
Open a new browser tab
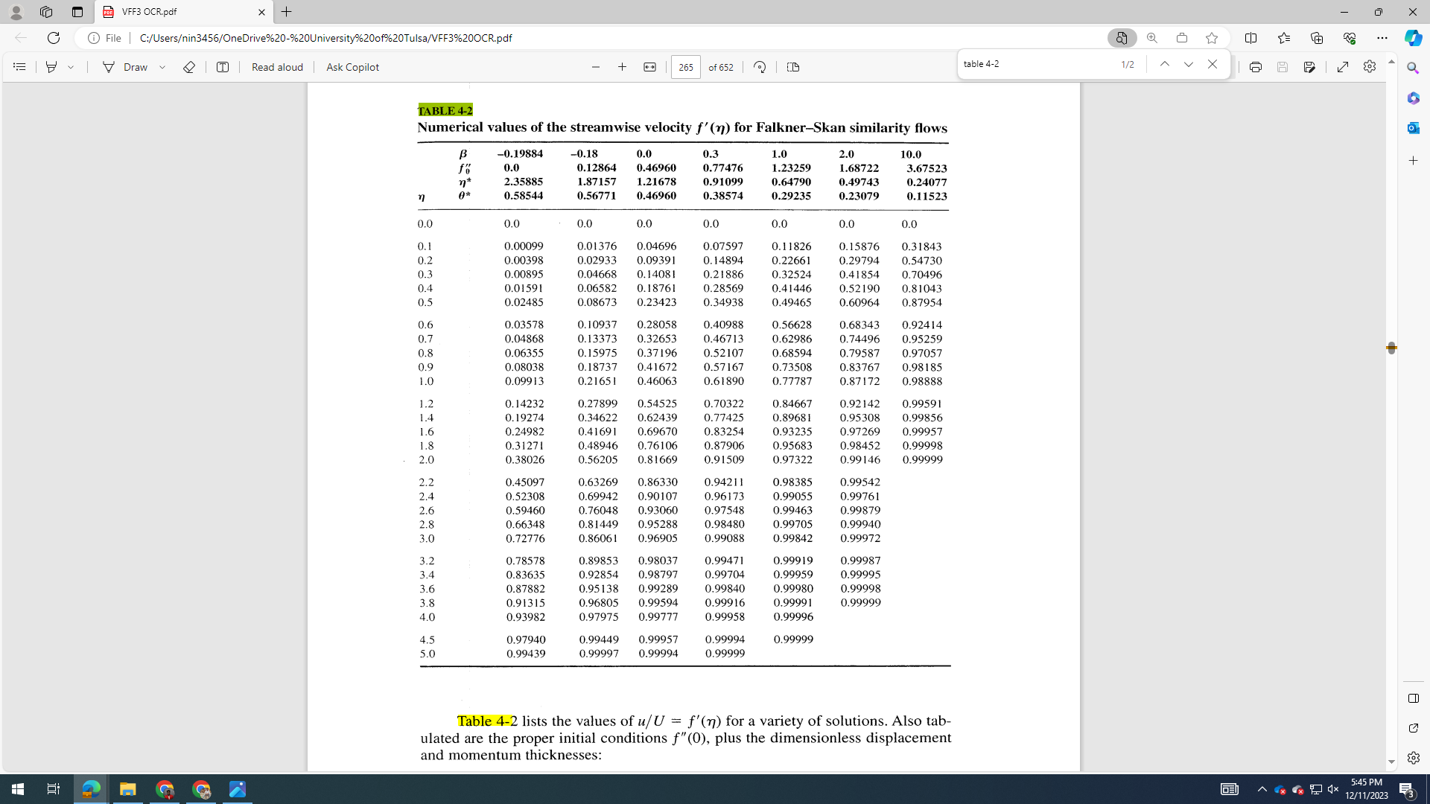pos(286,12)
